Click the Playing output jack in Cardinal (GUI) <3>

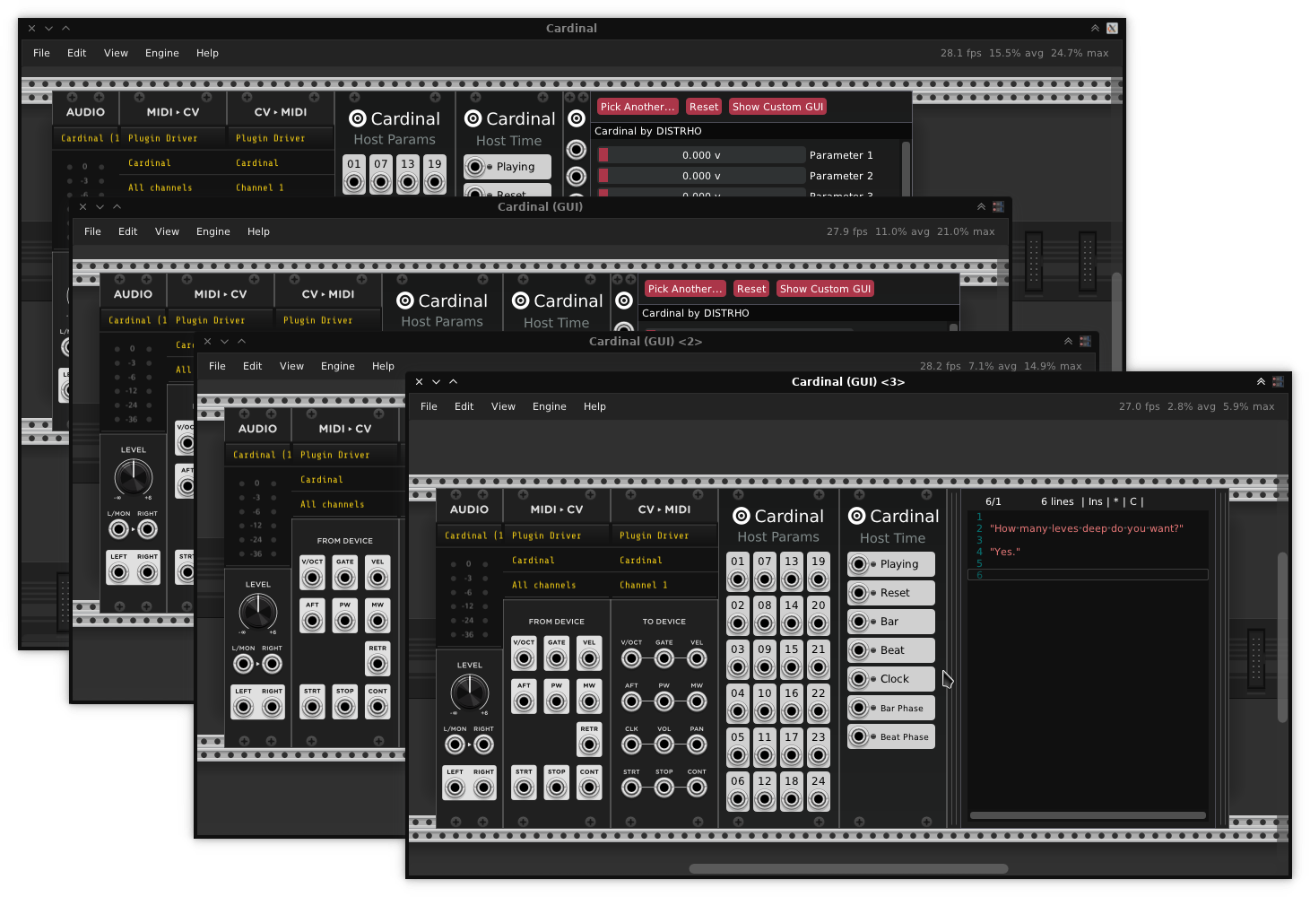point(859,564)
